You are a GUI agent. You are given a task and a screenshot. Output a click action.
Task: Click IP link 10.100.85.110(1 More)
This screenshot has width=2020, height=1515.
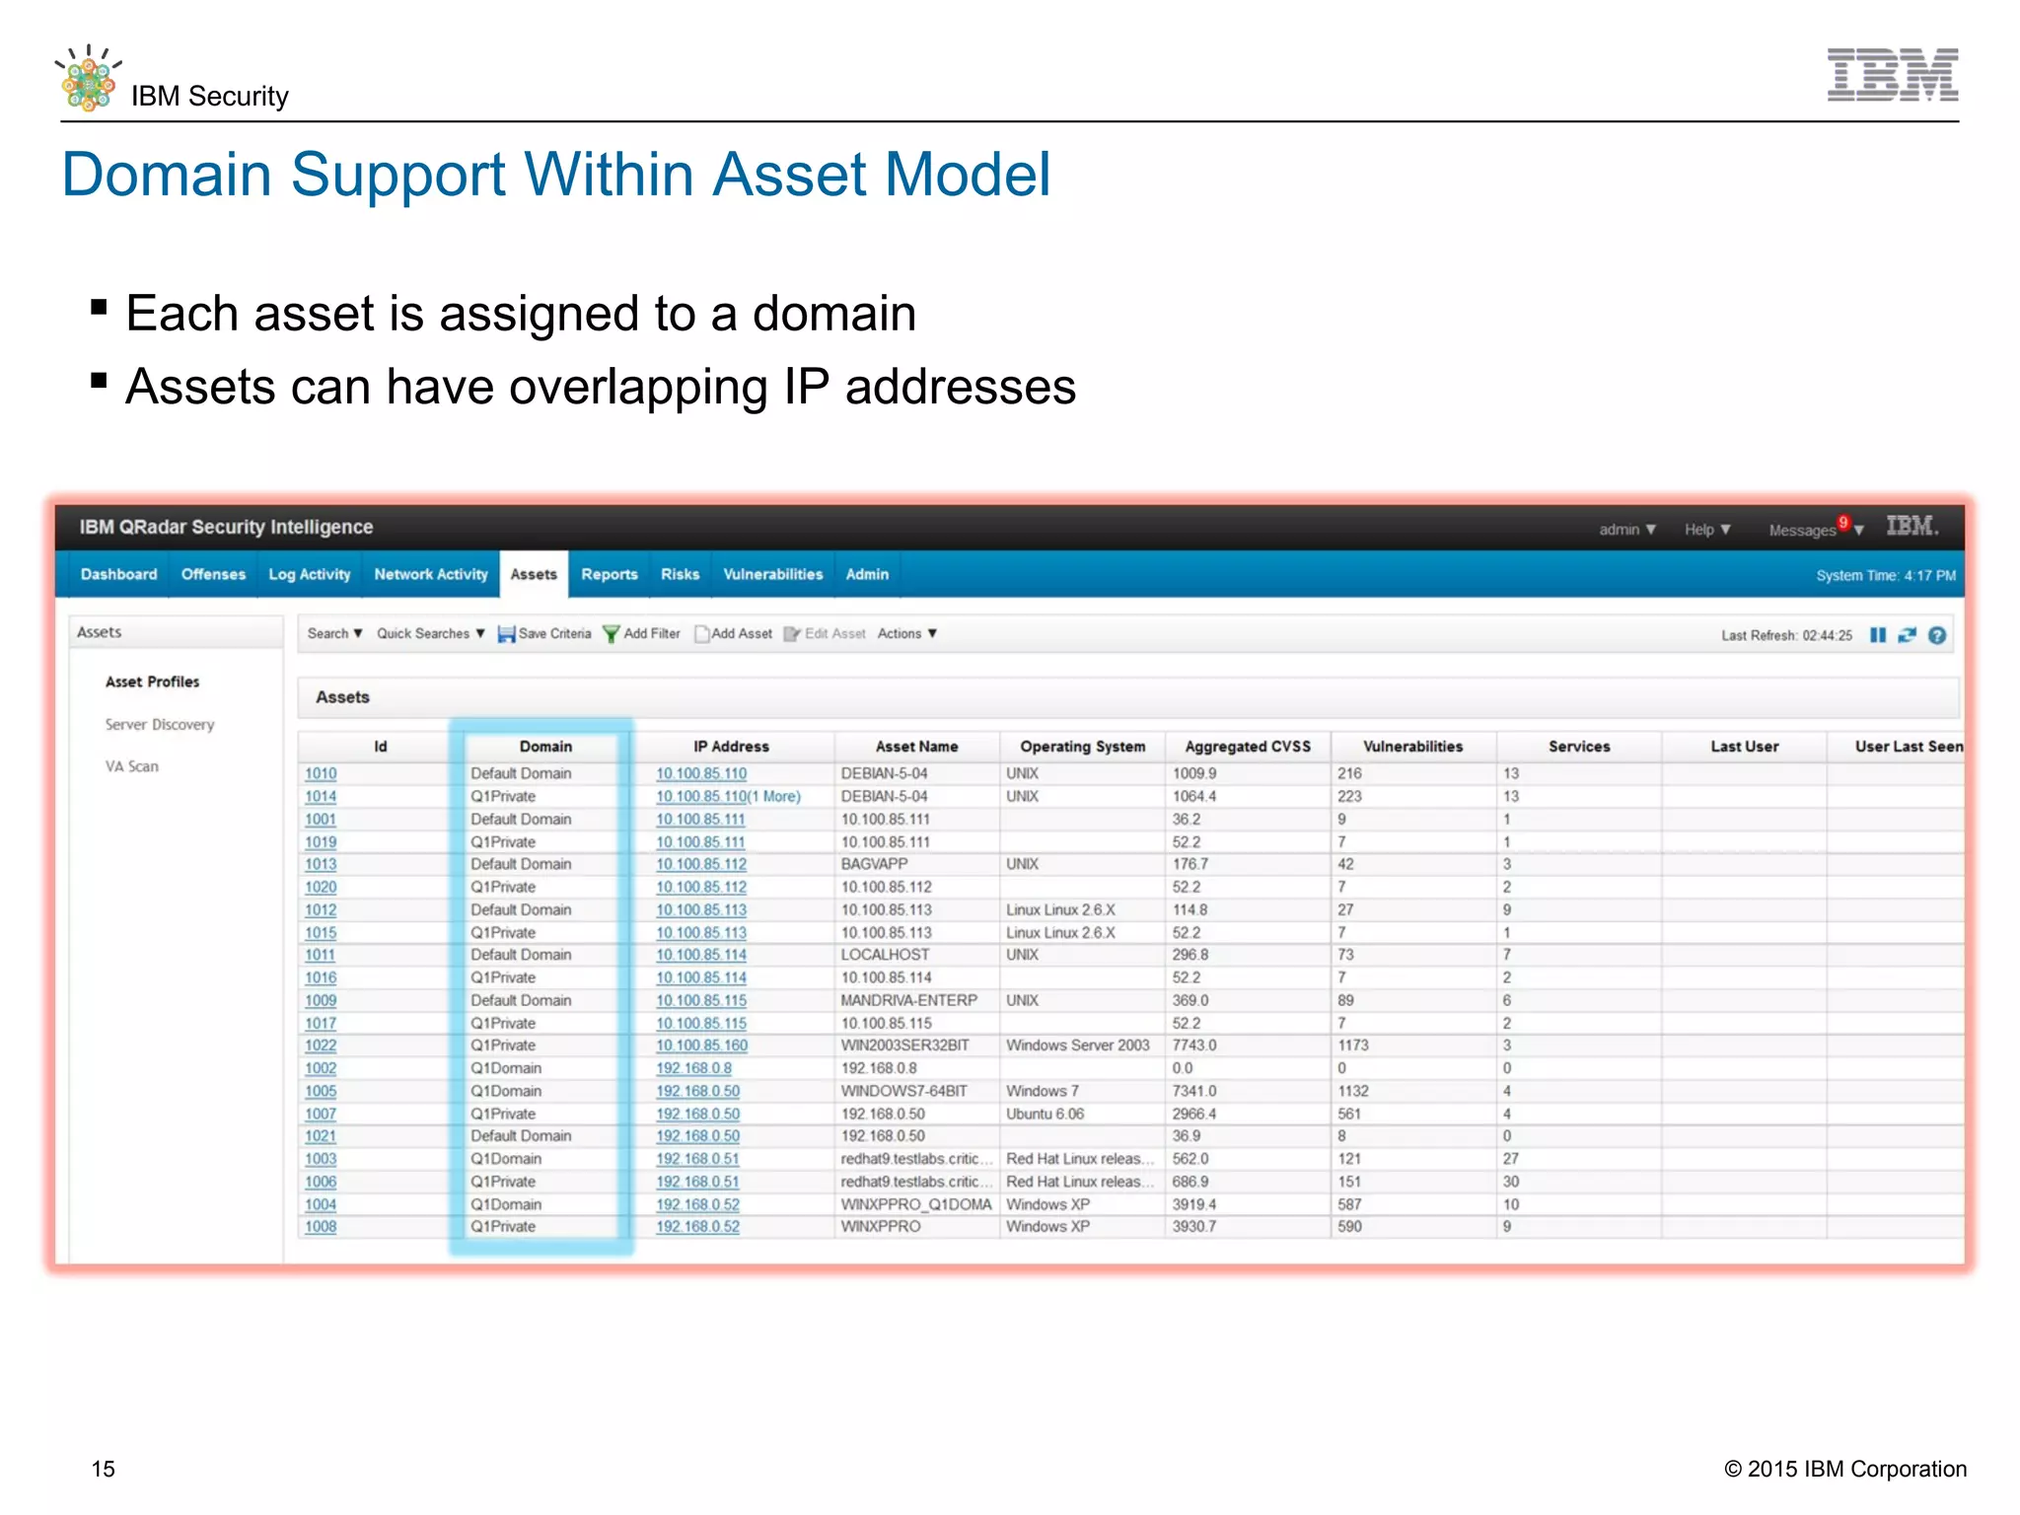pyautogui.click(x=728, y=797)
